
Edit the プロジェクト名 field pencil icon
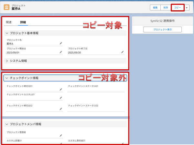pyautogui.click(x=61, y=43)
